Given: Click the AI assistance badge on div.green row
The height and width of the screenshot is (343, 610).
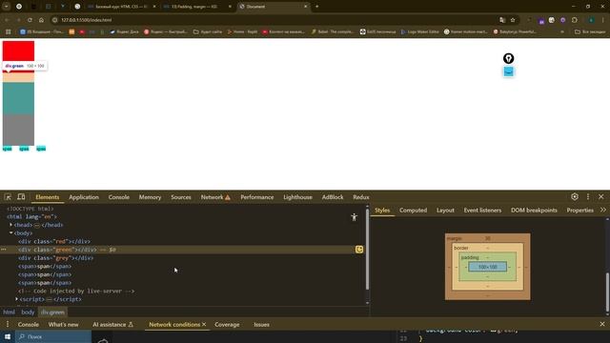Looking at the screenshot, I should pos(359,250).
